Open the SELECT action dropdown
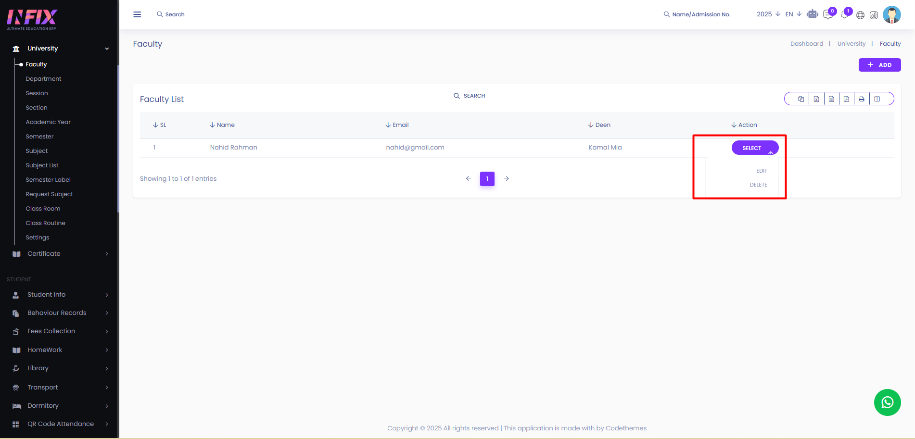 pos(755,148)
